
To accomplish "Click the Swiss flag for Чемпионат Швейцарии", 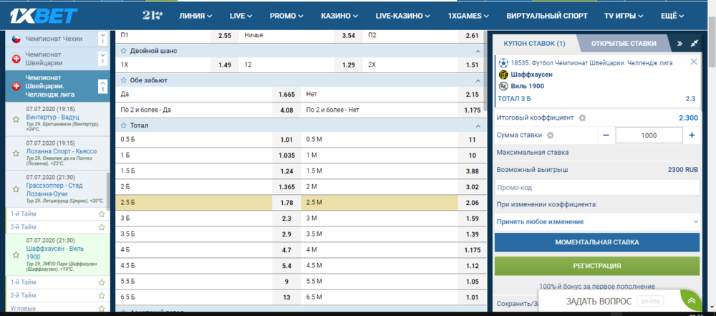I will [x=16, y=59].
